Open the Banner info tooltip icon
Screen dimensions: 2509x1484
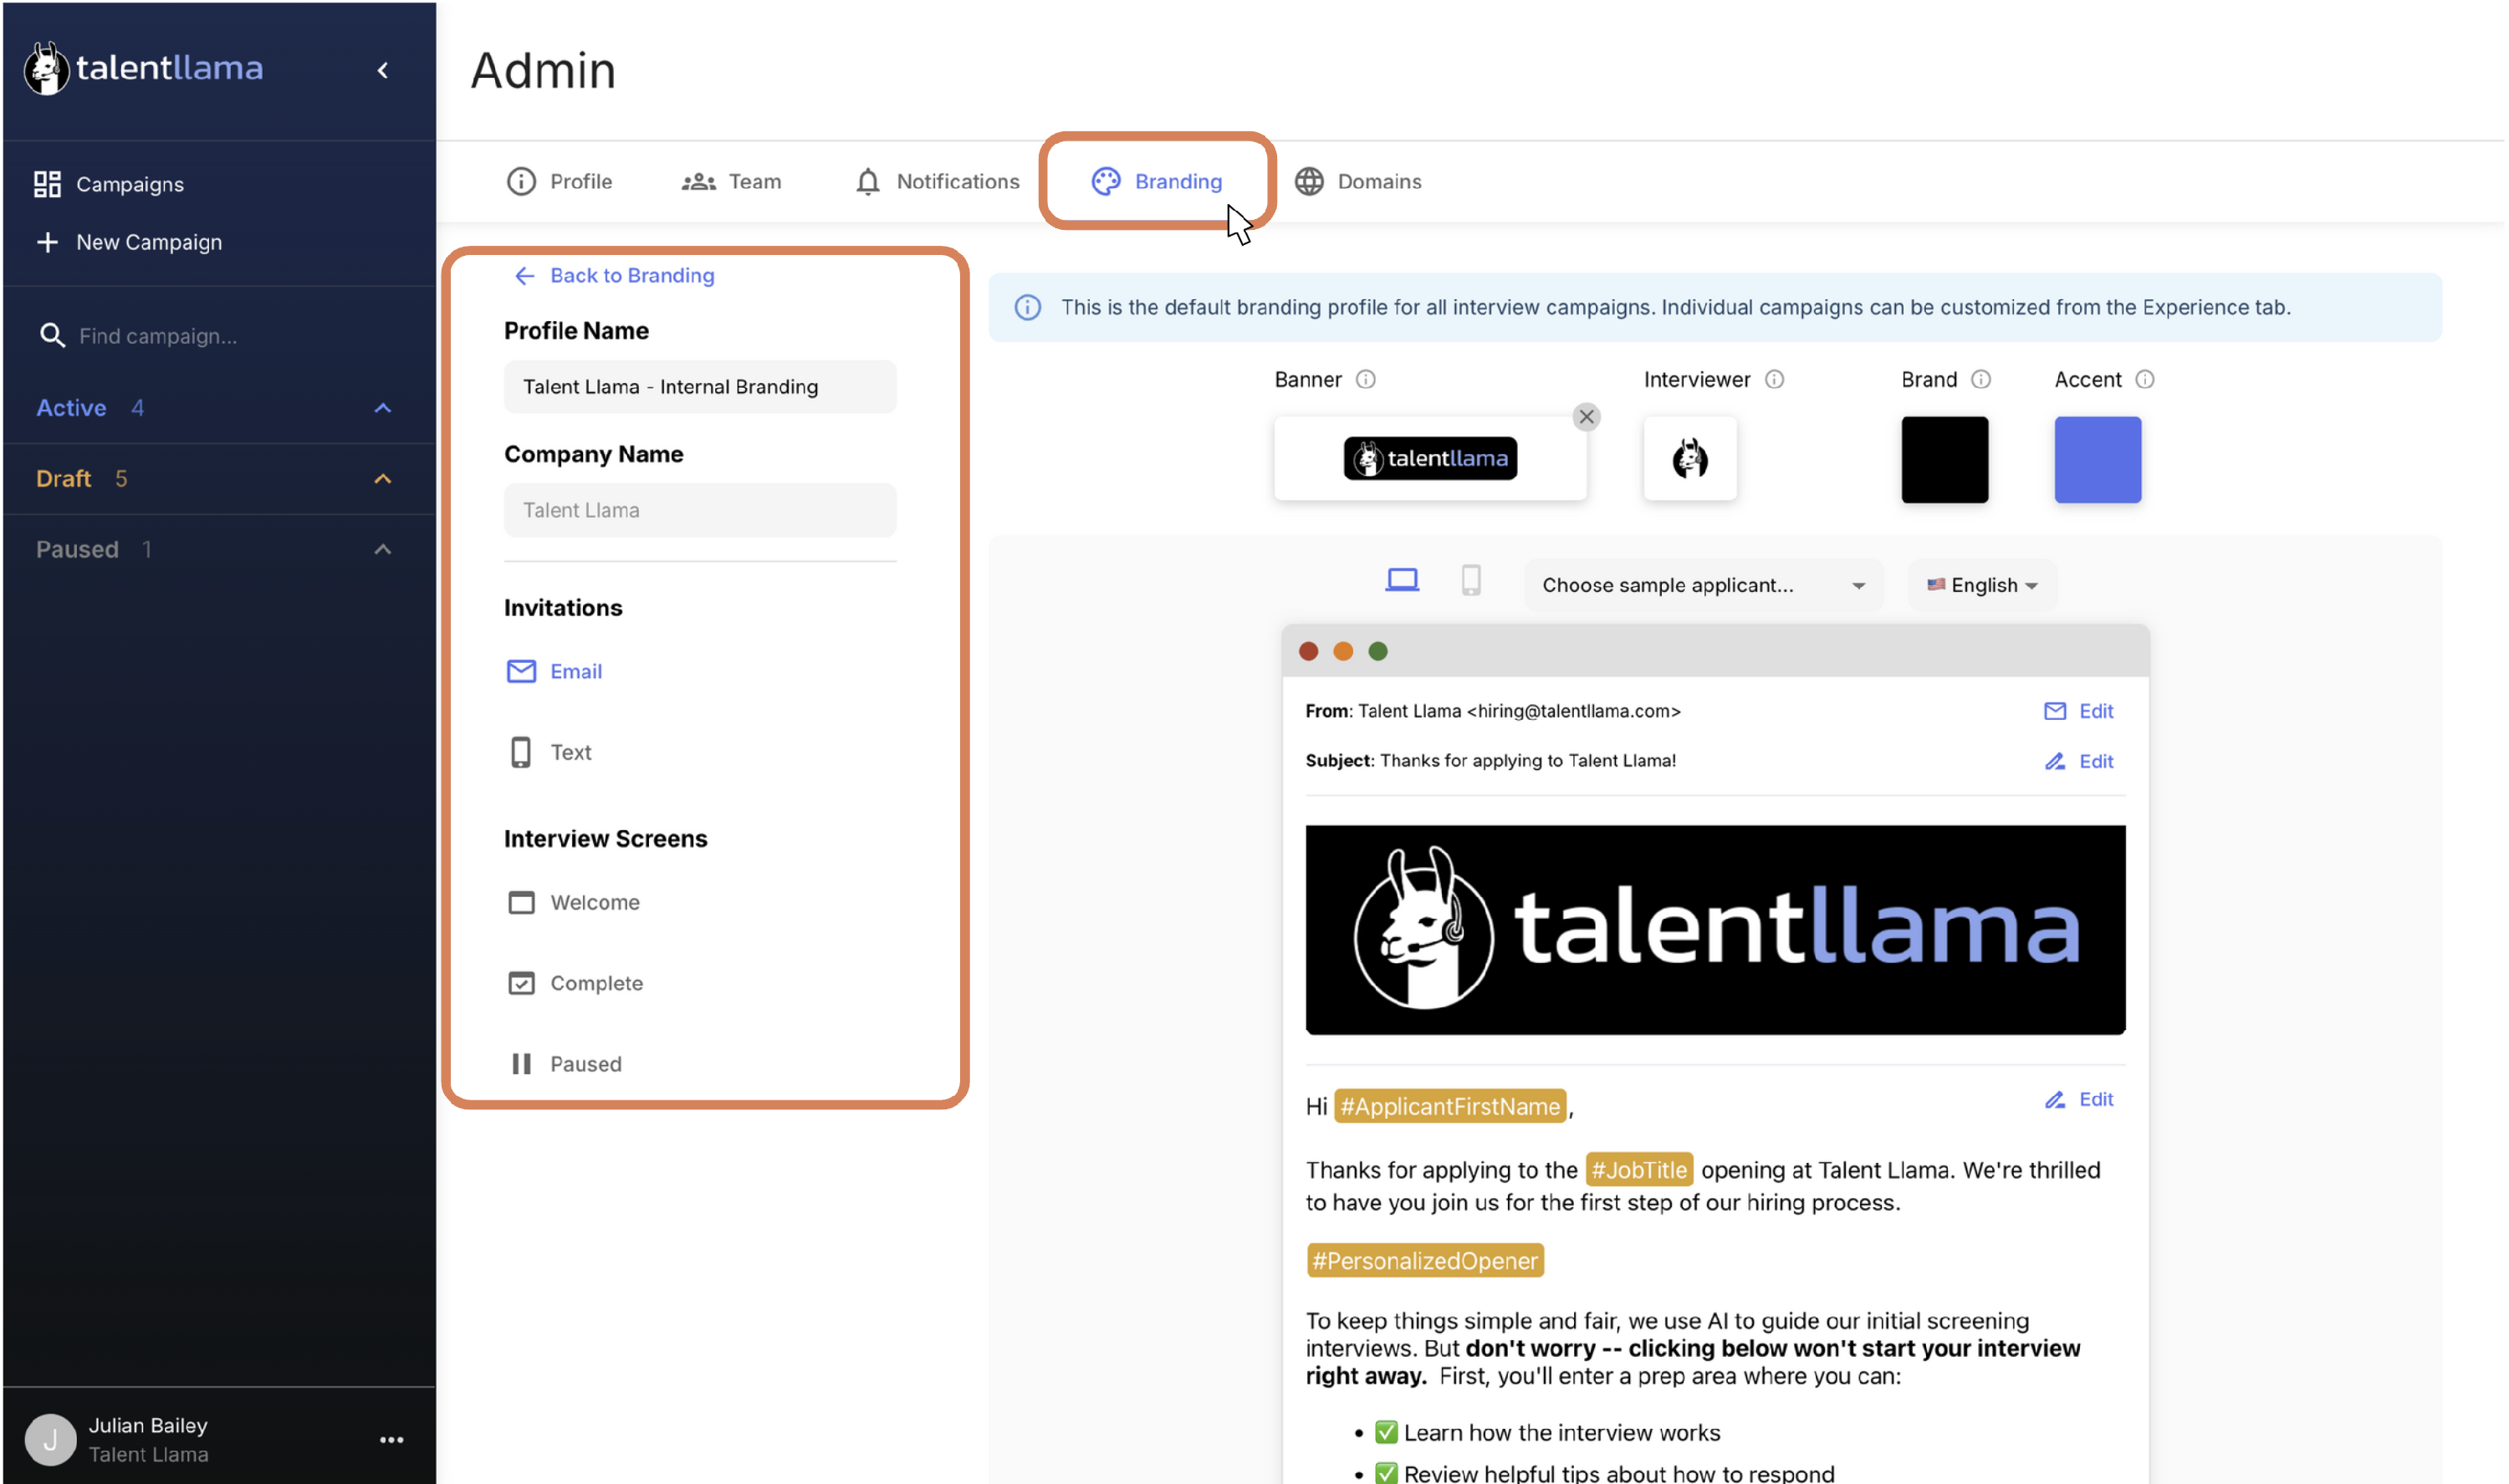[x=1367, y=380]
